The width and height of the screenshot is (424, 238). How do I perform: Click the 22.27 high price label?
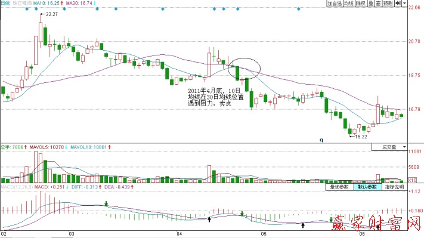point(52,14)
